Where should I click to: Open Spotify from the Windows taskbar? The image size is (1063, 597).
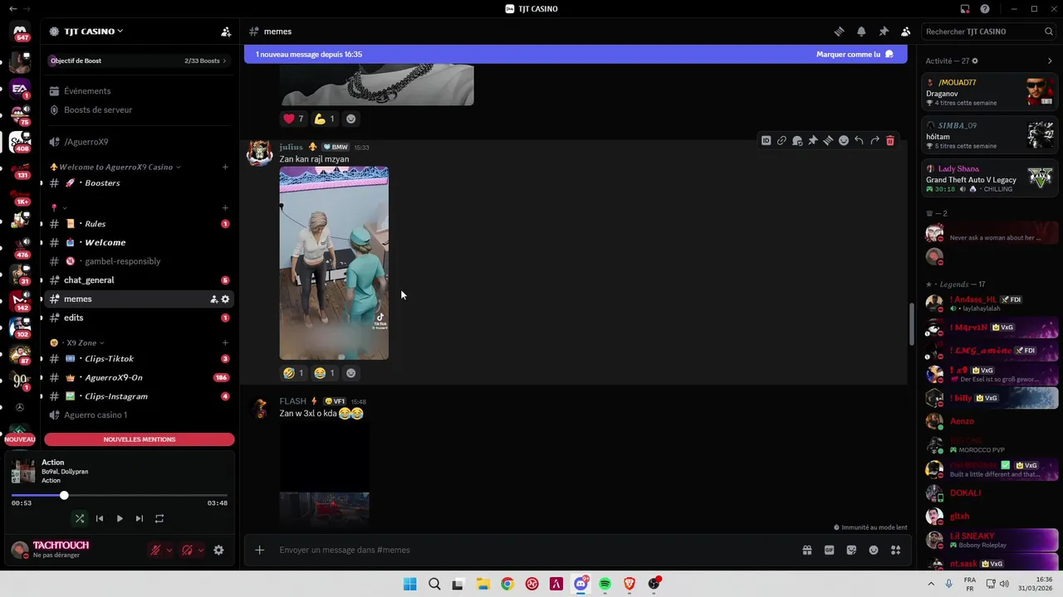[x=605, y=584]
